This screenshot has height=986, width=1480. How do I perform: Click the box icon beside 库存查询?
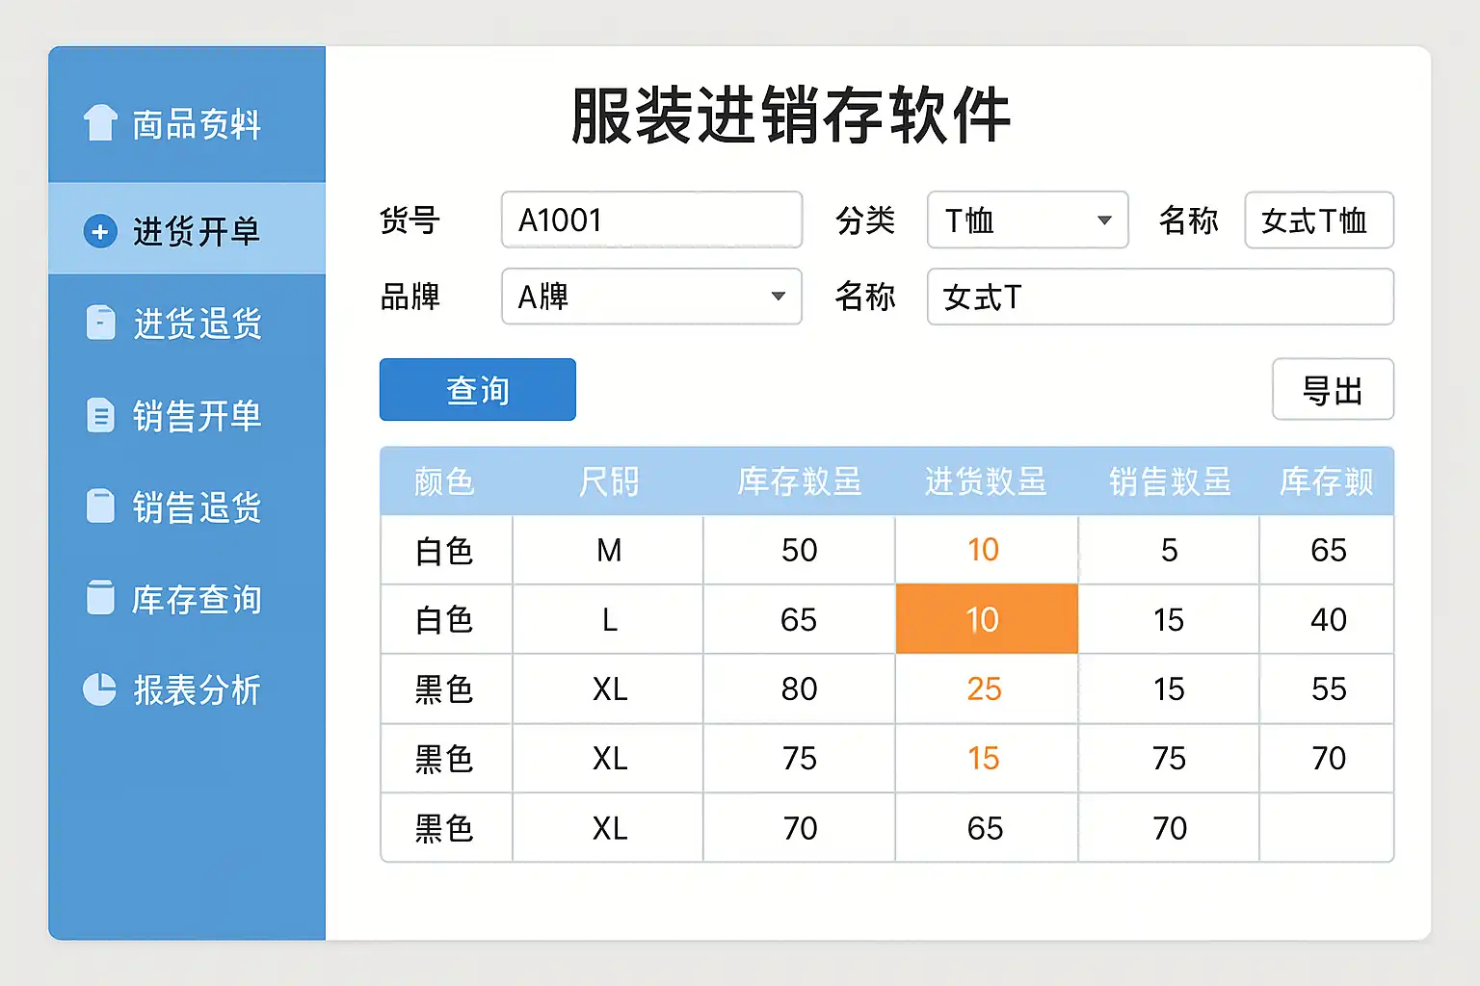pos(100,598)
